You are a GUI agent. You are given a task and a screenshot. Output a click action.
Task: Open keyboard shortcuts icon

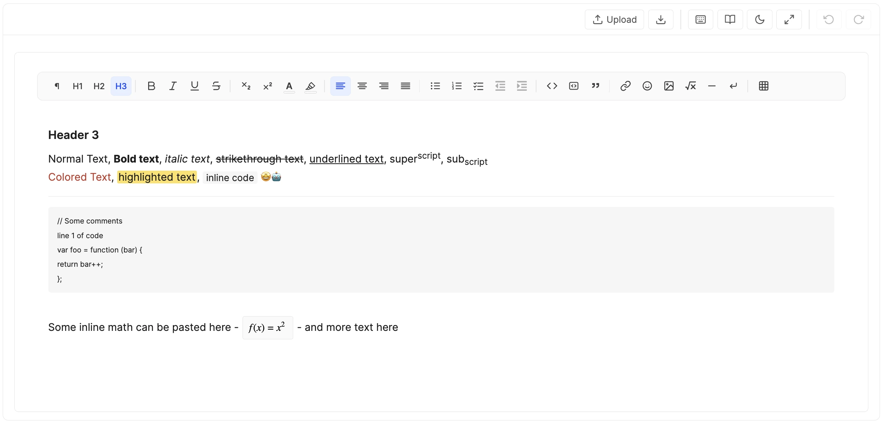tap(700, 19)
